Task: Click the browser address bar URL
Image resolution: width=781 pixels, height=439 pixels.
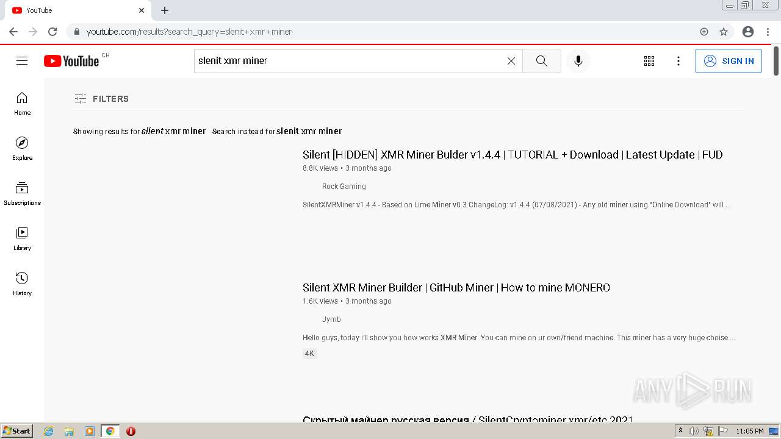Action: (189, 32)
